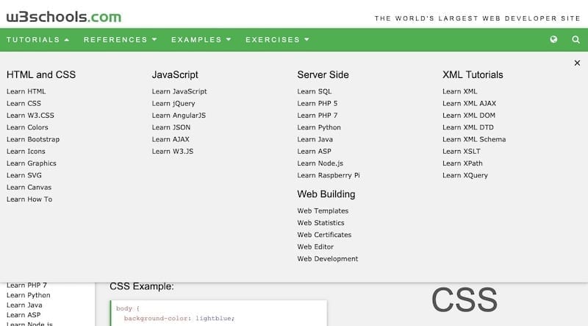Go to Learn XQuery
The image size is (588, 326).
click(x=465, y=175)
